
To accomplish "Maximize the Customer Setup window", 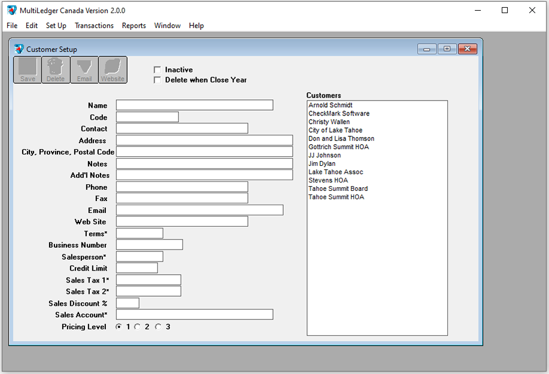I will [447, 49].
